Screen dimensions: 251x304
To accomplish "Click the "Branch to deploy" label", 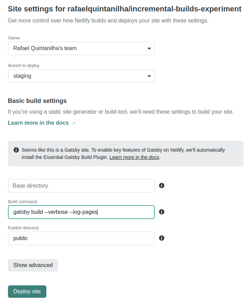I will click(24, 66).
